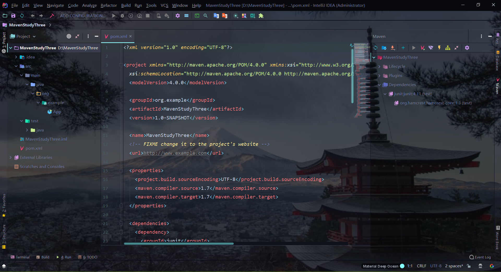This screenshot has height=272, width=501.
Task: Toggle the Maven tool window stripe button
Action: coord(497,86)
